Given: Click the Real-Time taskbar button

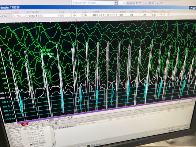Looking at the screenshot, I should pos(96,145).
